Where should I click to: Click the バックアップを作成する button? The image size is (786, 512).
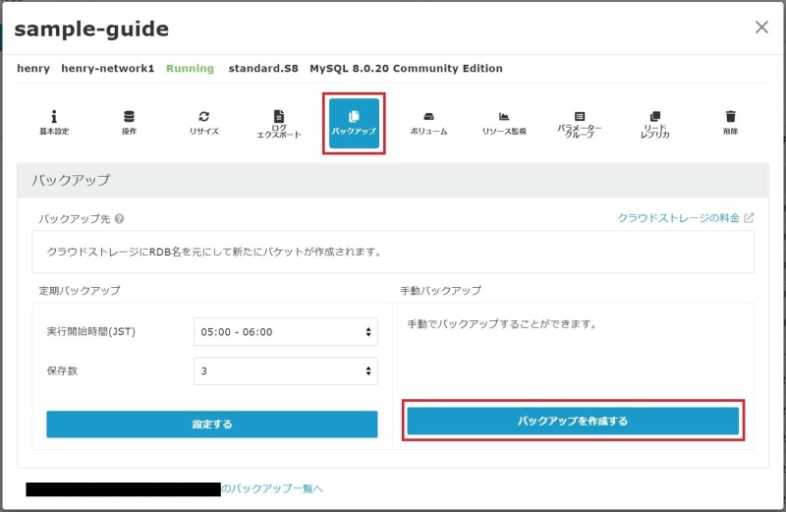(573, 422)
